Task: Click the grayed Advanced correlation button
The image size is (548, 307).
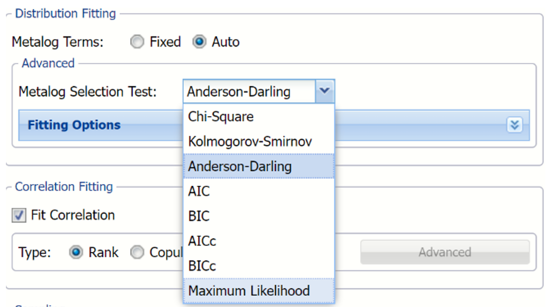Action: click(445, 252)
